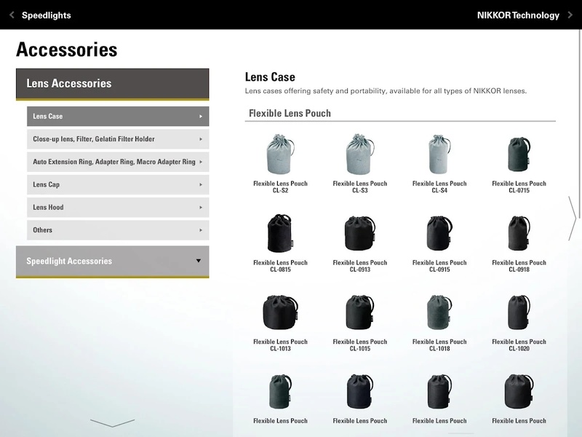Open the Lens Hood category
Viewport: 582px width, 437px height.
[x=118, y=208]
